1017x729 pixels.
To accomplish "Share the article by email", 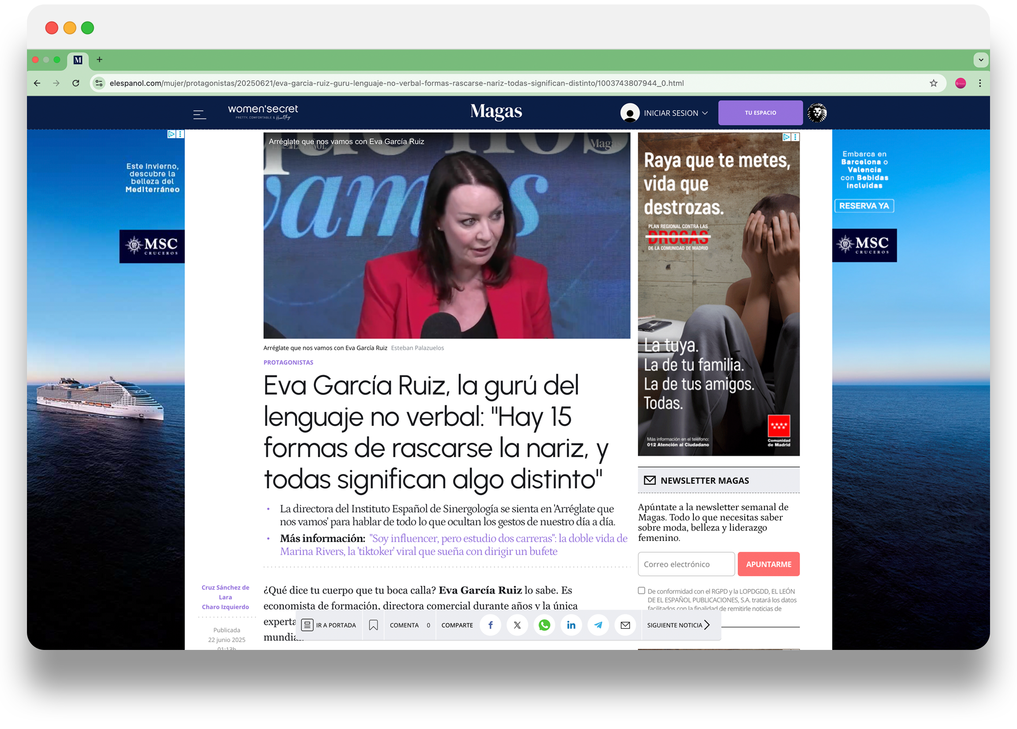I will pos(625,625).
